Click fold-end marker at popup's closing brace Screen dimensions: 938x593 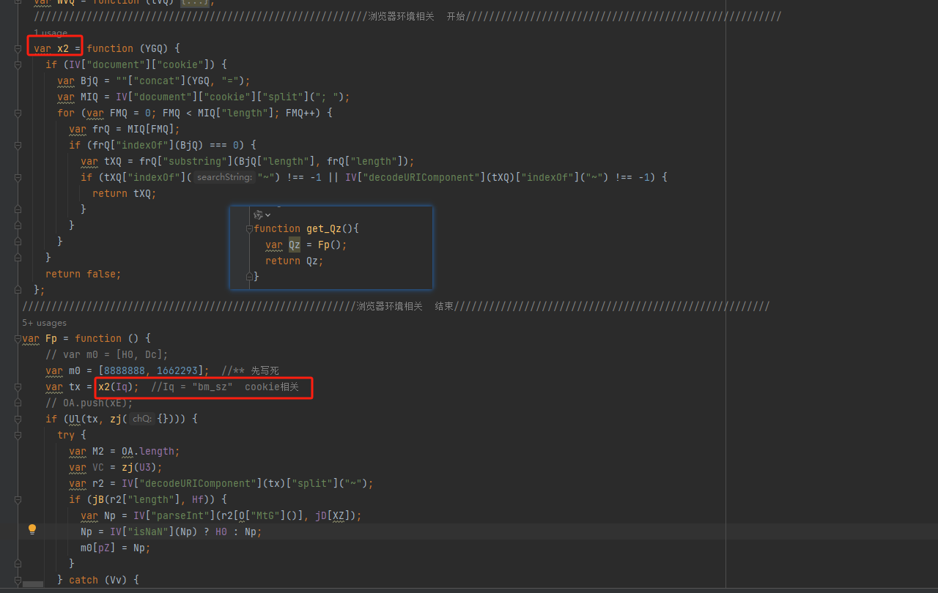249,277
